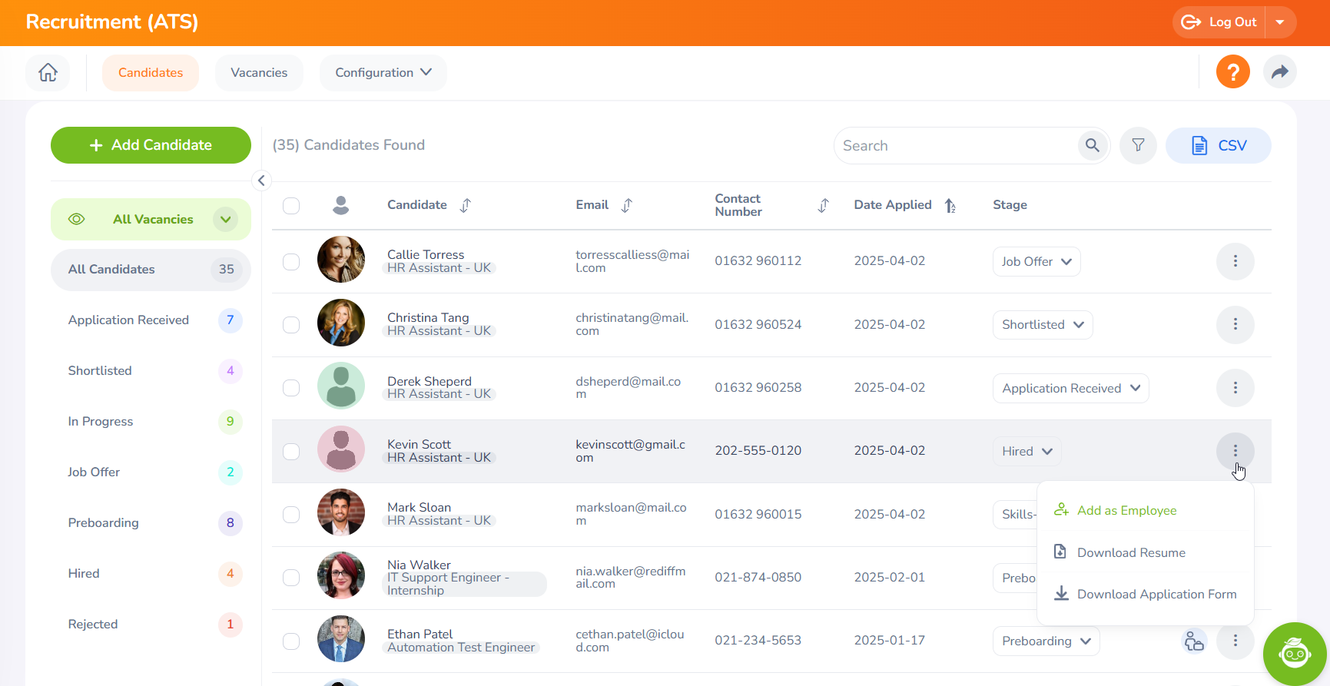Open three-dot menu for Callie Torress
This screenshot has height=686, width=1330.
[1235, 261]
